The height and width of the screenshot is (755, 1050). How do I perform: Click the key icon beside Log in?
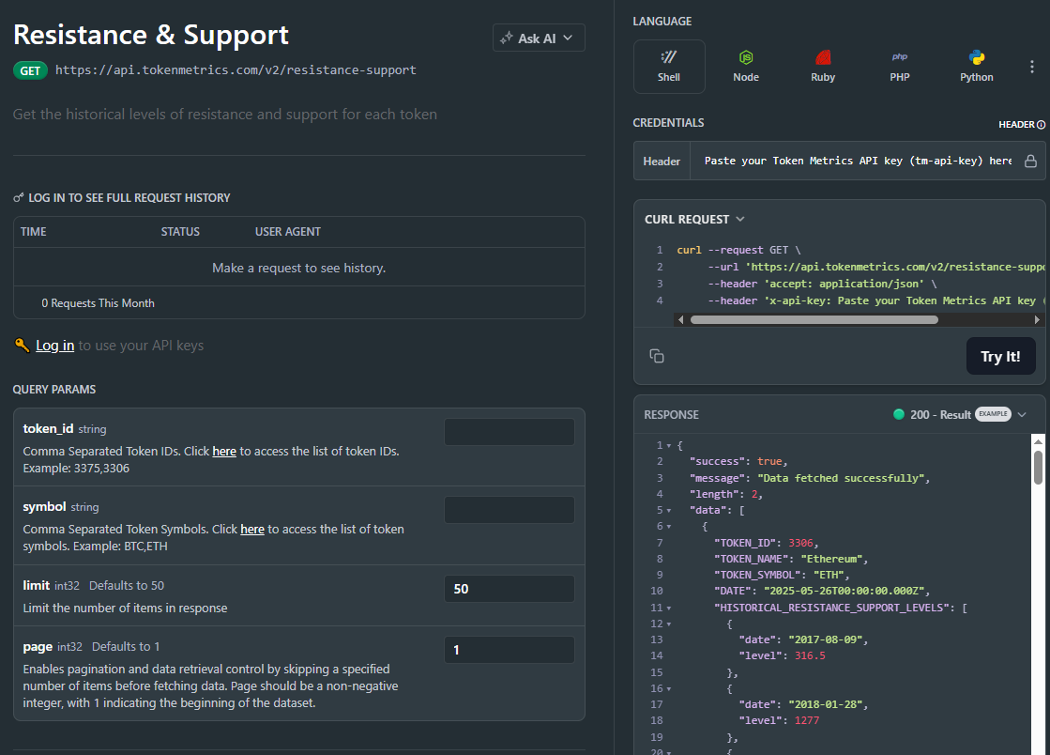[x=22, y=345]
